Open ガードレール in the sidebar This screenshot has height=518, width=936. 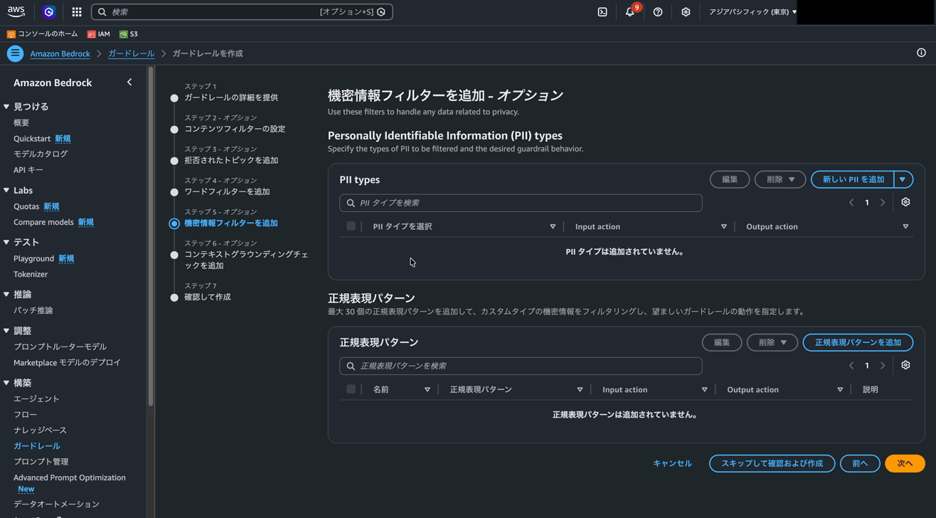(x=37, y=445)
